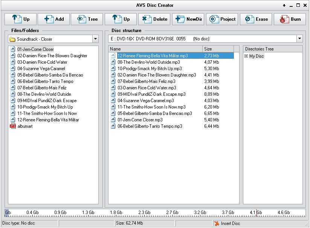This screenshot has width=310, height=228.
Task: Click the icon of 07-Bebel Gilberto-Mais Feliz.mp3
Action: pos(113,81)
